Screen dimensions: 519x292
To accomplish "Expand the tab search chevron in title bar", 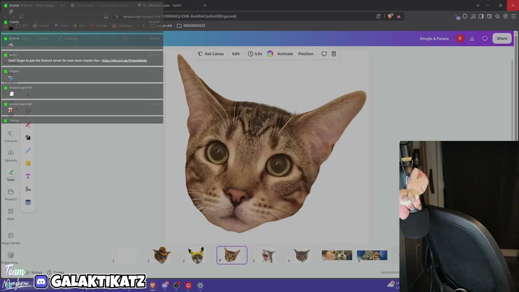I will (x=478, y=5).
